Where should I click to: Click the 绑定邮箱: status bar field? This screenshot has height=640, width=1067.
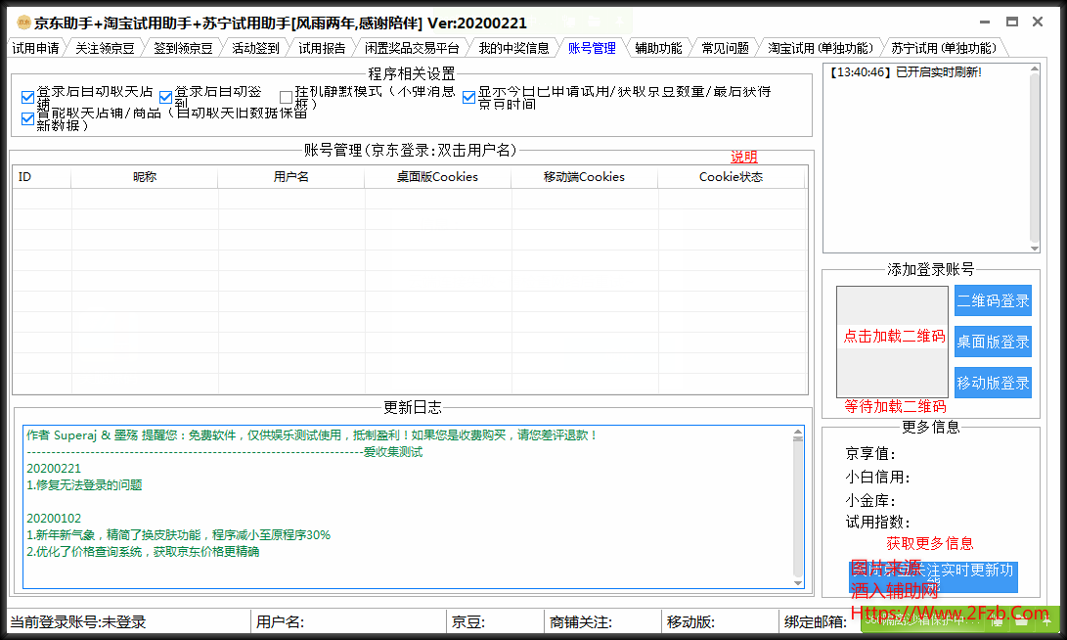click(x=816, y=621)
